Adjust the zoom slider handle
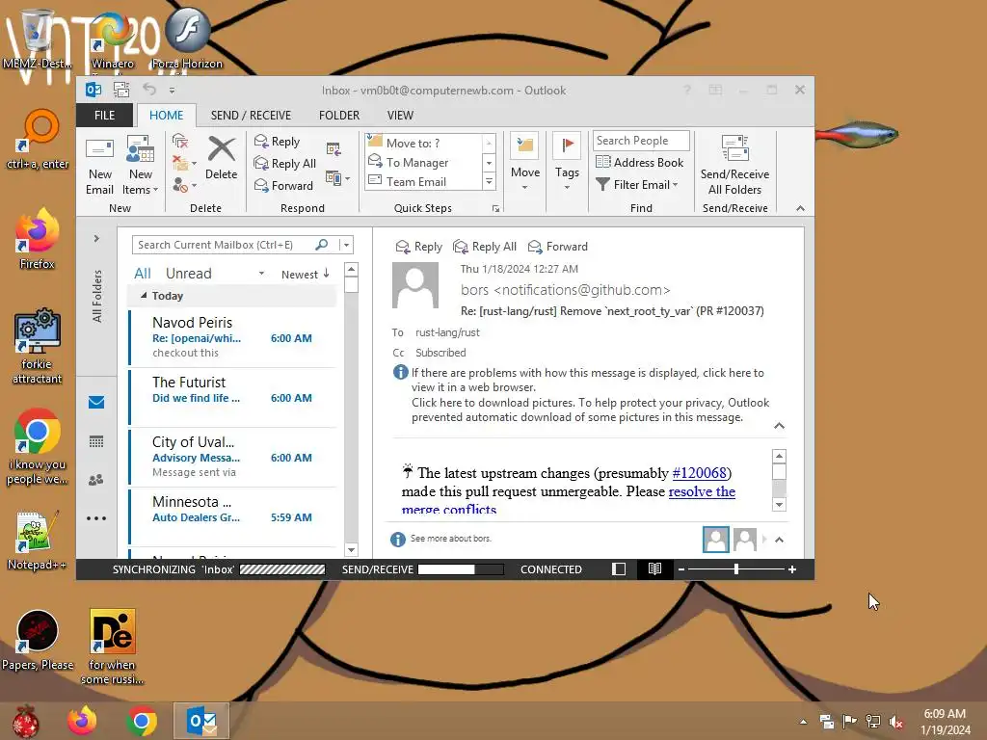Screen dimensions: 987x740 point(735,568)
